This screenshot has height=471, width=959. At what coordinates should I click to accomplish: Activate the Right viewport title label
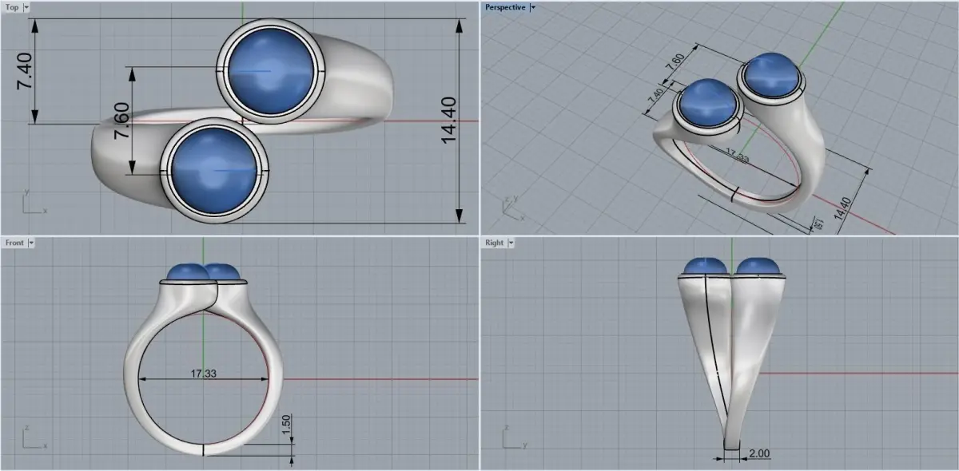tap(494, 243)
